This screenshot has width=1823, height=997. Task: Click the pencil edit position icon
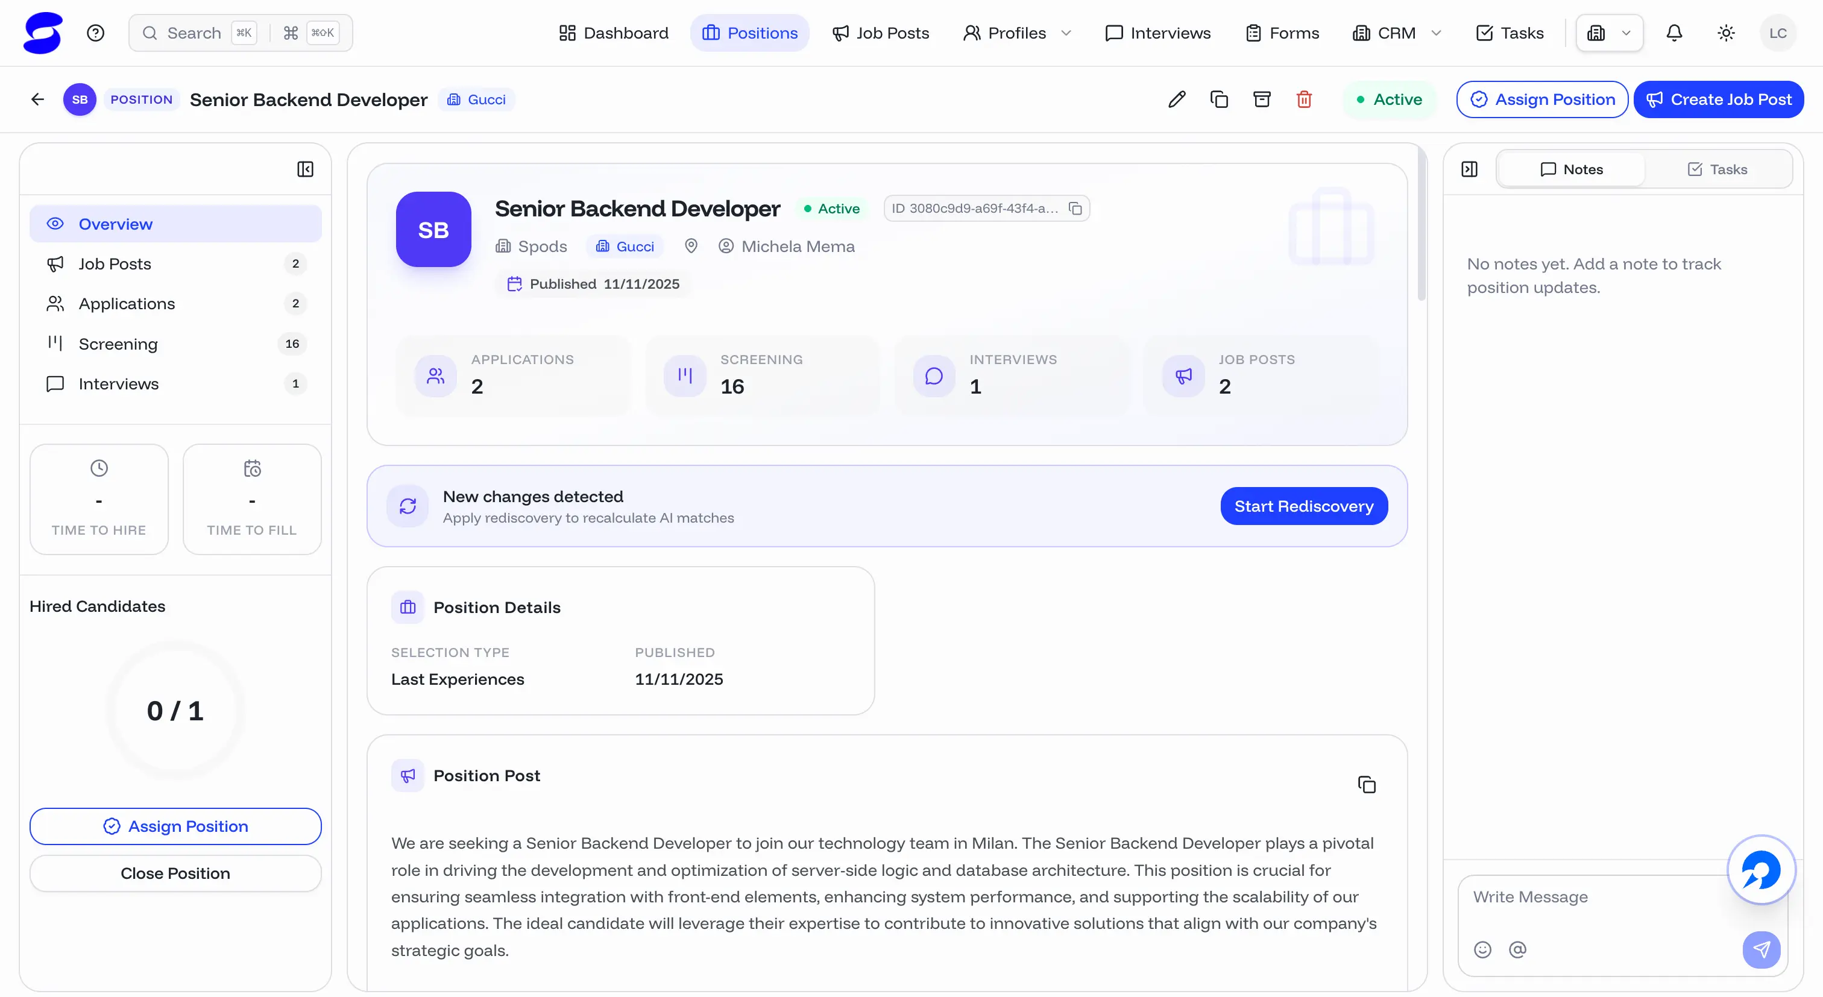click(1177, 100)
